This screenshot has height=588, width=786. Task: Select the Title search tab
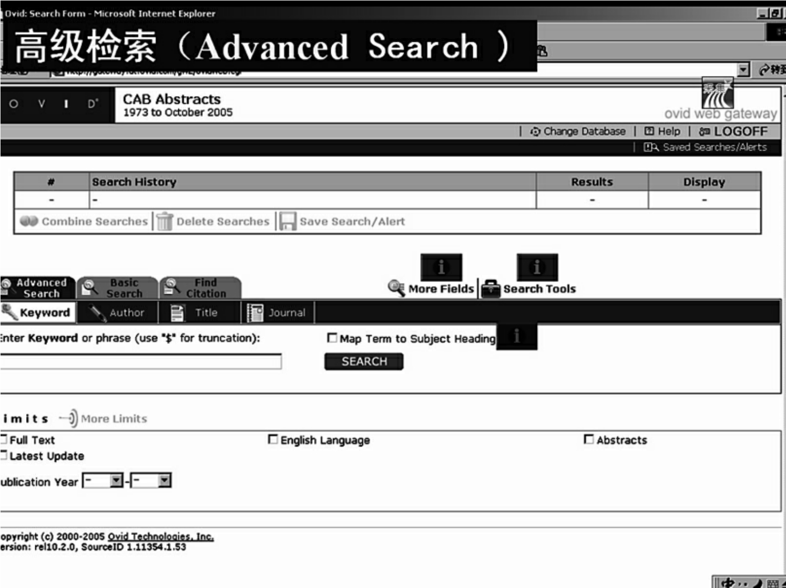[199, 313]
